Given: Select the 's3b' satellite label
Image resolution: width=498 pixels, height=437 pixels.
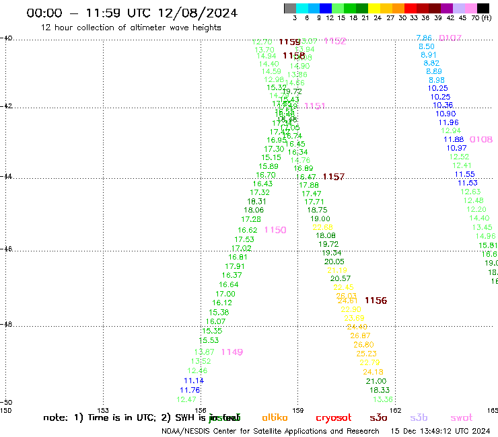Looking at the screenshot, I should 419,418.
